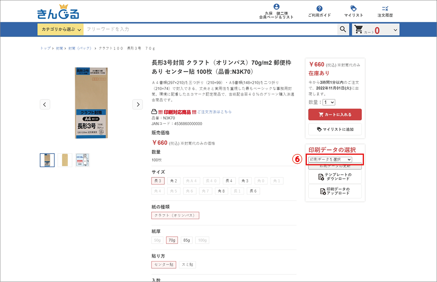The height and width of the screenshot is (282, 437).
Task: Show previous product image arrow
Action: [45, 104]
